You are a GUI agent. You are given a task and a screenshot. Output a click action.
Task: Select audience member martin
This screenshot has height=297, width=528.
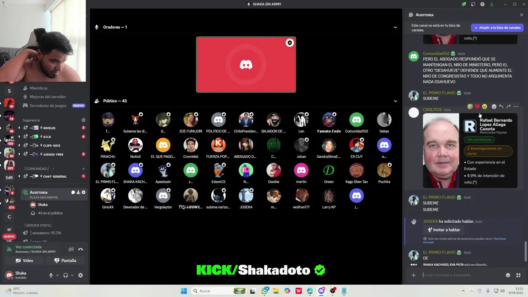tap(301, 173)
